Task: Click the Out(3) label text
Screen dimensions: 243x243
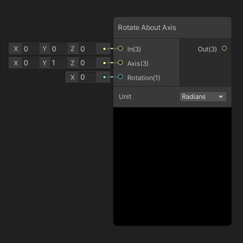Action: point(207,49)
